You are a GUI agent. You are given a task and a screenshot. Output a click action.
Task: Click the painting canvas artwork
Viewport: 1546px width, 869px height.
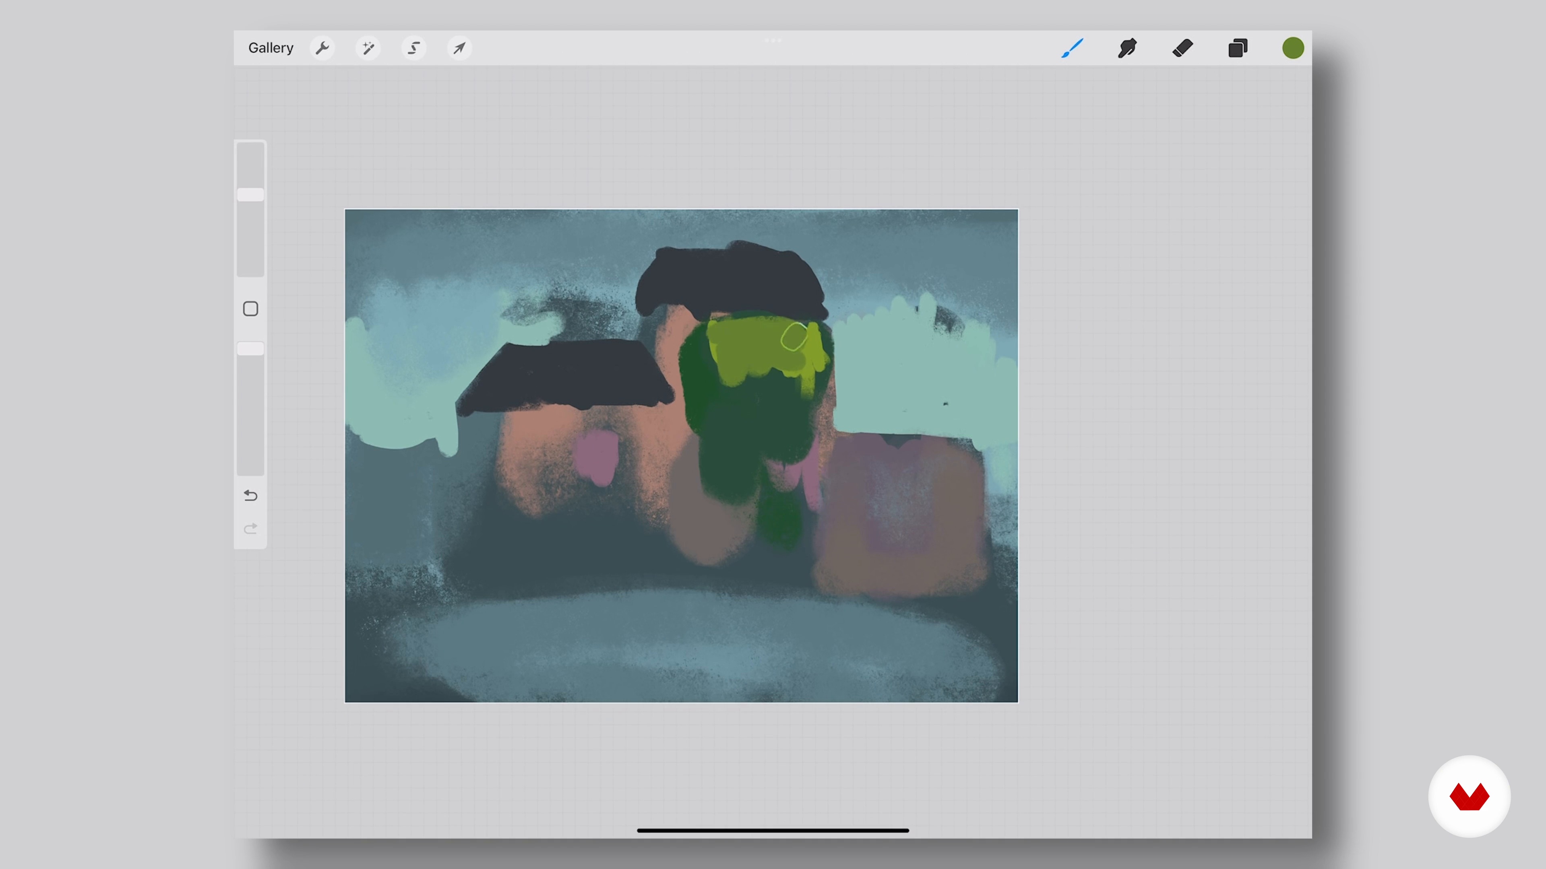(681, 456)
